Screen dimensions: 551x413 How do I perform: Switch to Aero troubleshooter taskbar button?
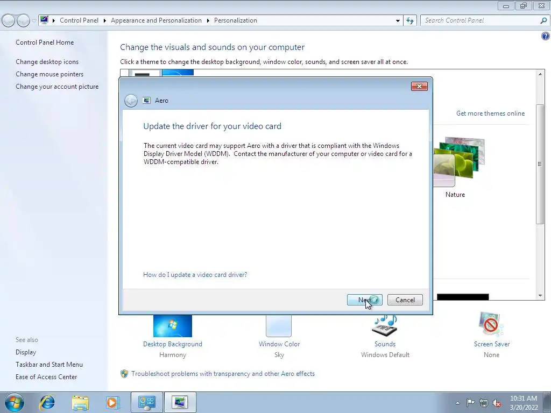click(180, 402)
